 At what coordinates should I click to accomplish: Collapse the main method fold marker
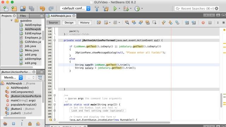coord(55,104)
